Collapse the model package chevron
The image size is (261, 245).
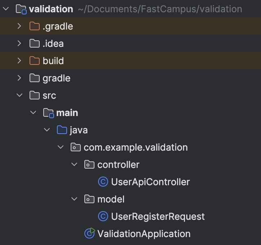click(x=75, y=199)
